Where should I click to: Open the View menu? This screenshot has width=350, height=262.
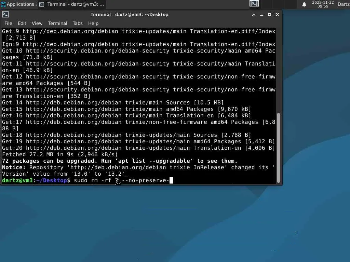tap(37, 23)
